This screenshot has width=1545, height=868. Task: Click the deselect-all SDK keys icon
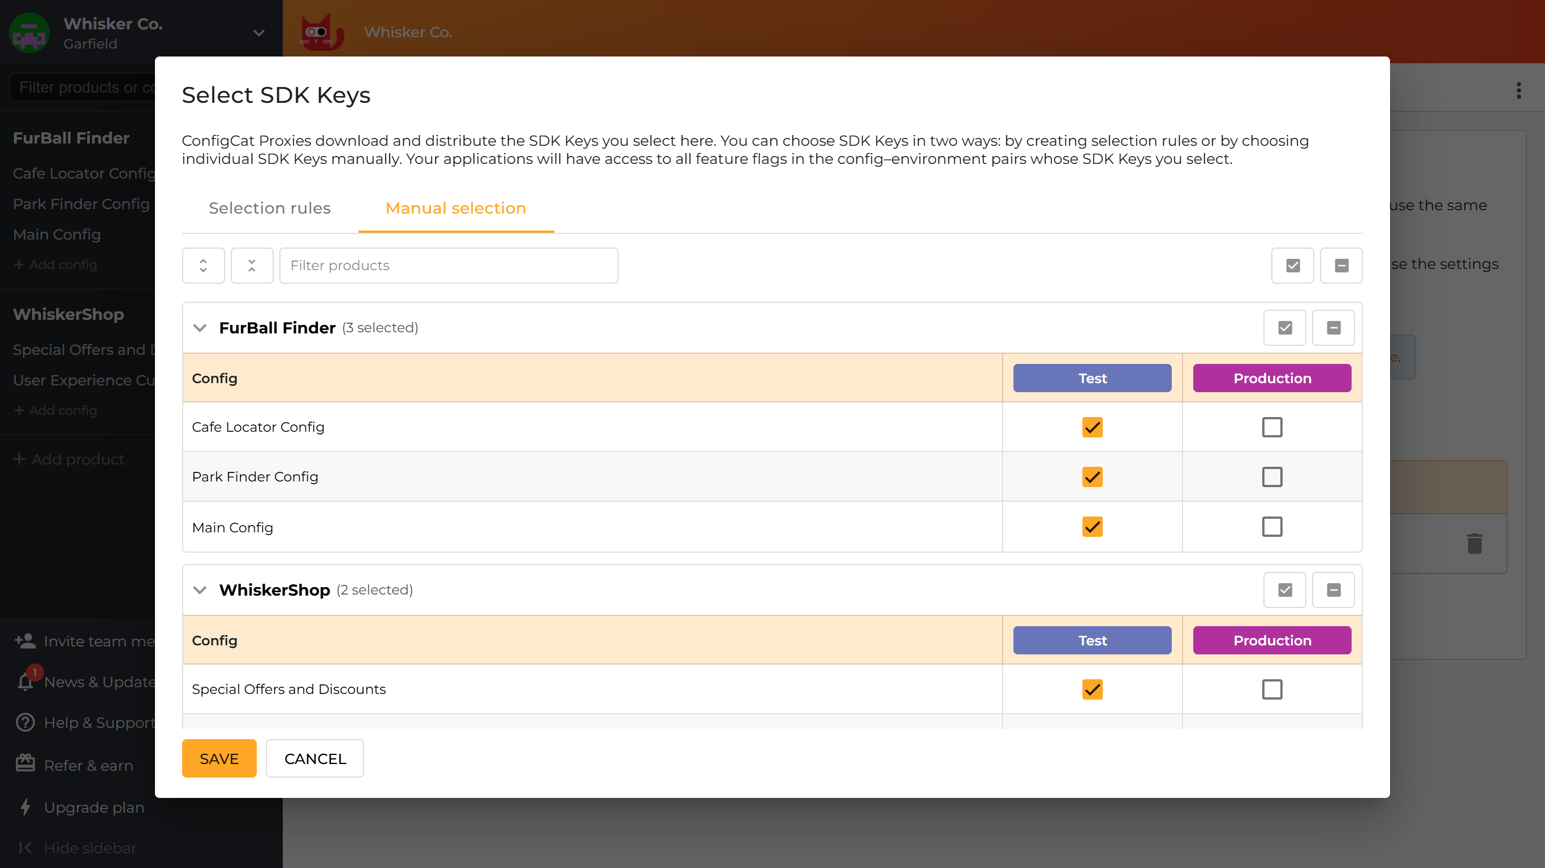coord(1343,265)
